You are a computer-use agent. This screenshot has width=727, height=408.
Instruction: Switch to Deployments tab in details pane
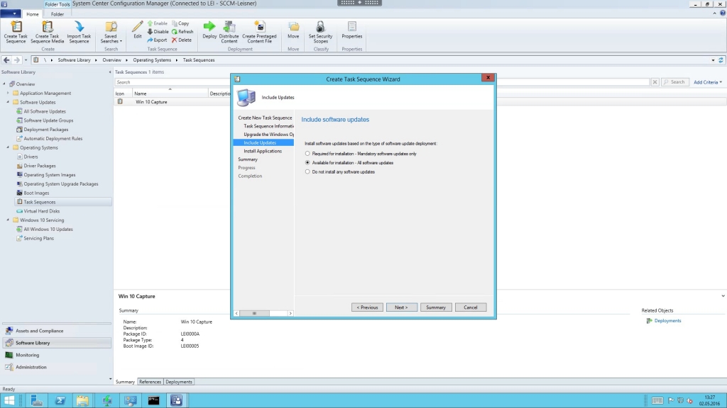[178, 382]
